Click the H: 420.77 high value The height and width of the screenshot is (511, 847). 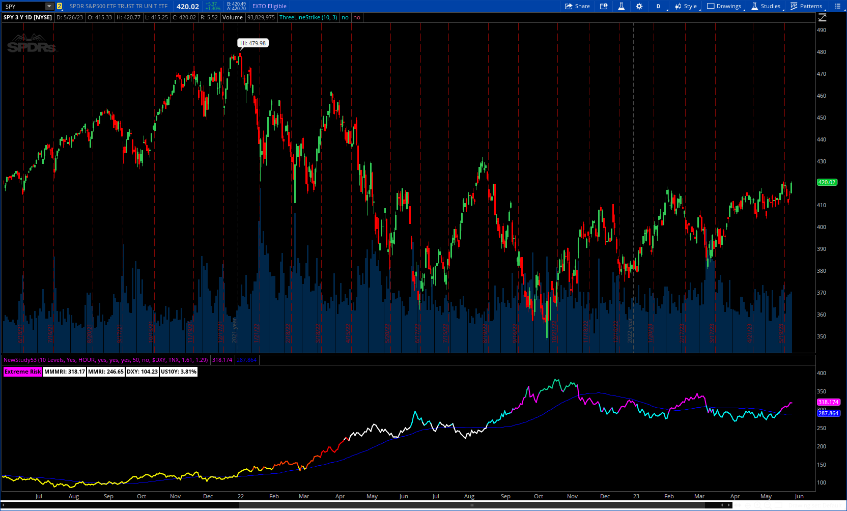[129, 17]
